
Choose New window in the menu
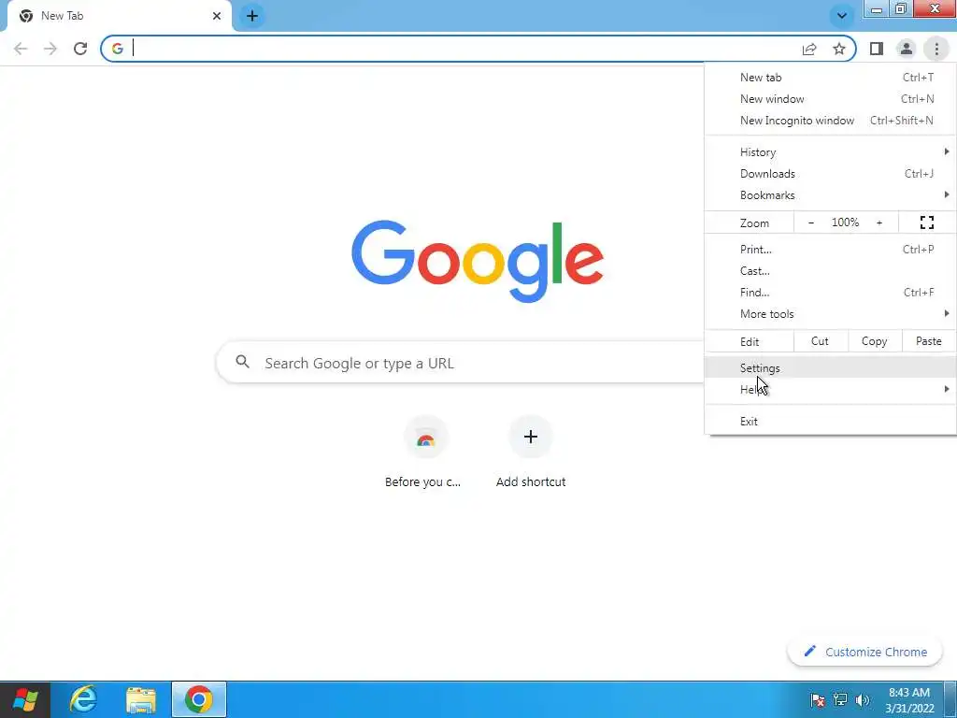click(x=830, y=99)
